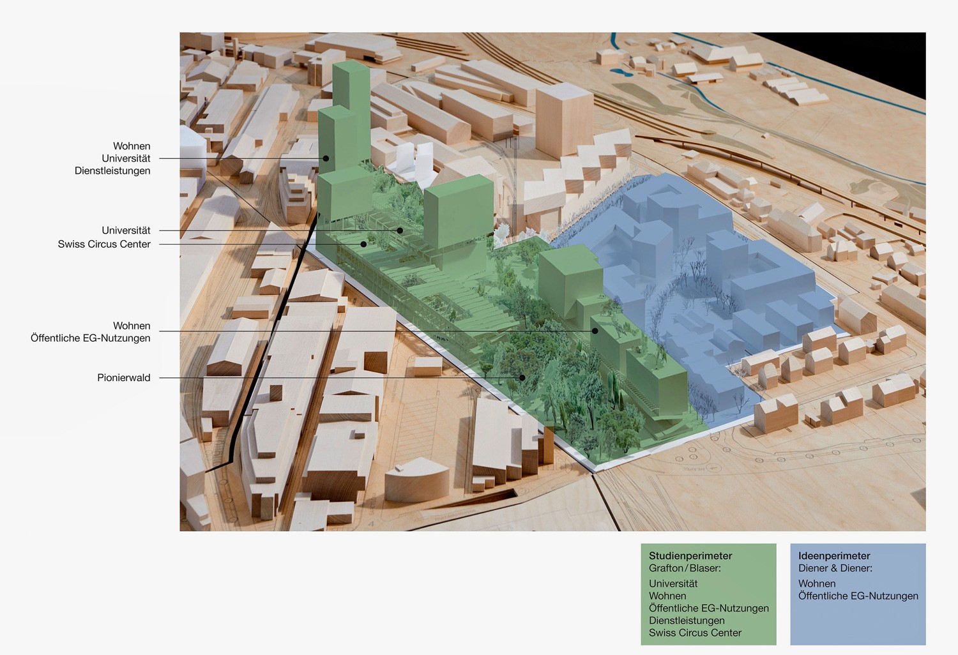
Task: Click the 'Universität' label above 'Swiss Circus Center'
Action: click(x=126, y=230)
